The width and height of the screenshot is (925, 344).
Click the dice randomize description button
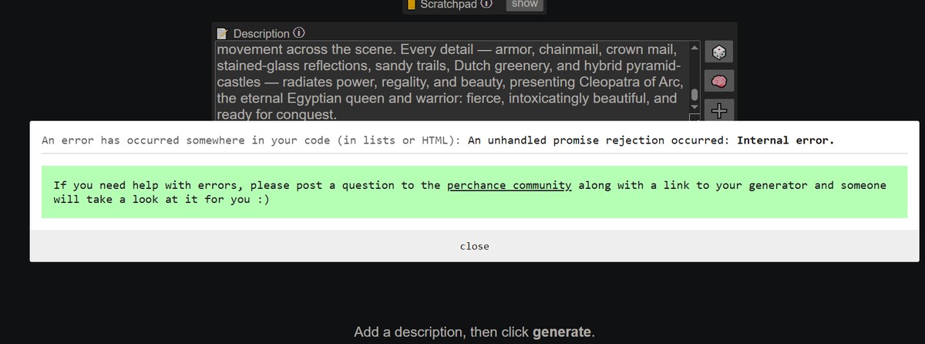(x=718, y=52)
